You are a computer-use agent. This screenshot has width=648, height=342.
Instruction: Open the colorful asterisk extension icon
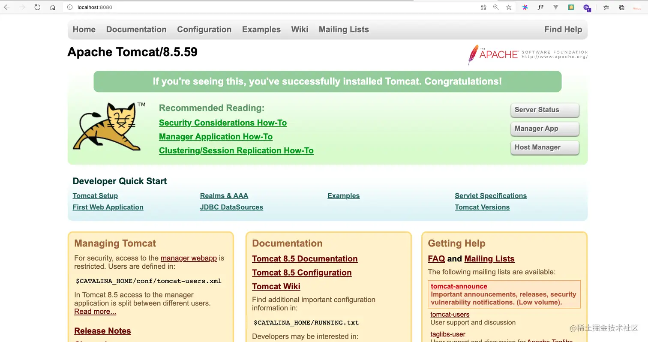(x=525, y=7)
